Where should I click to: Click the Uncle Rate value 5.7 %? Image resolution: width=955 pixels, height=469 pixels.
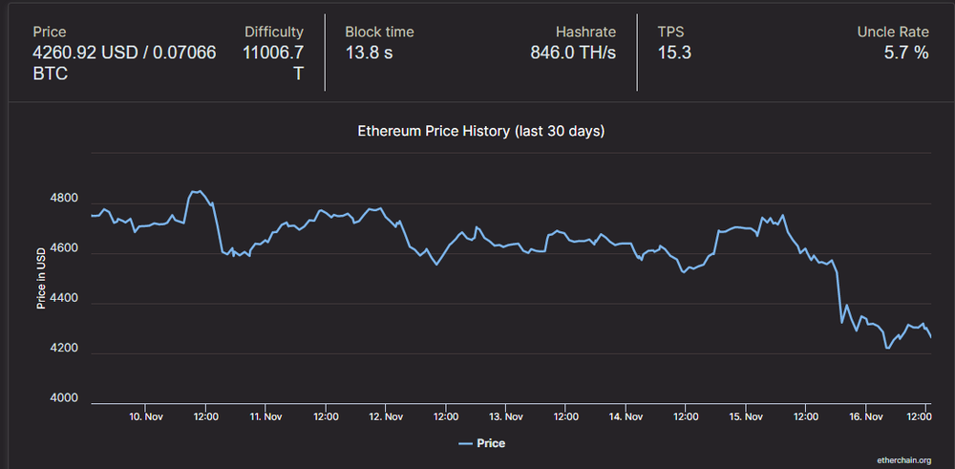tap(906, 53)
